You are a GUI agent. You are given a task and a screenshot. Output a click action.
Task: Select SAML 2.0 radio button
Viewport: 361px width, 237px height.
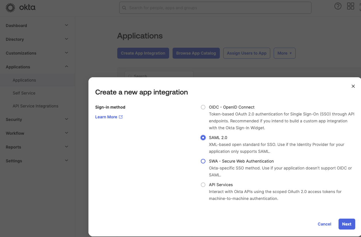coord(203,138)
